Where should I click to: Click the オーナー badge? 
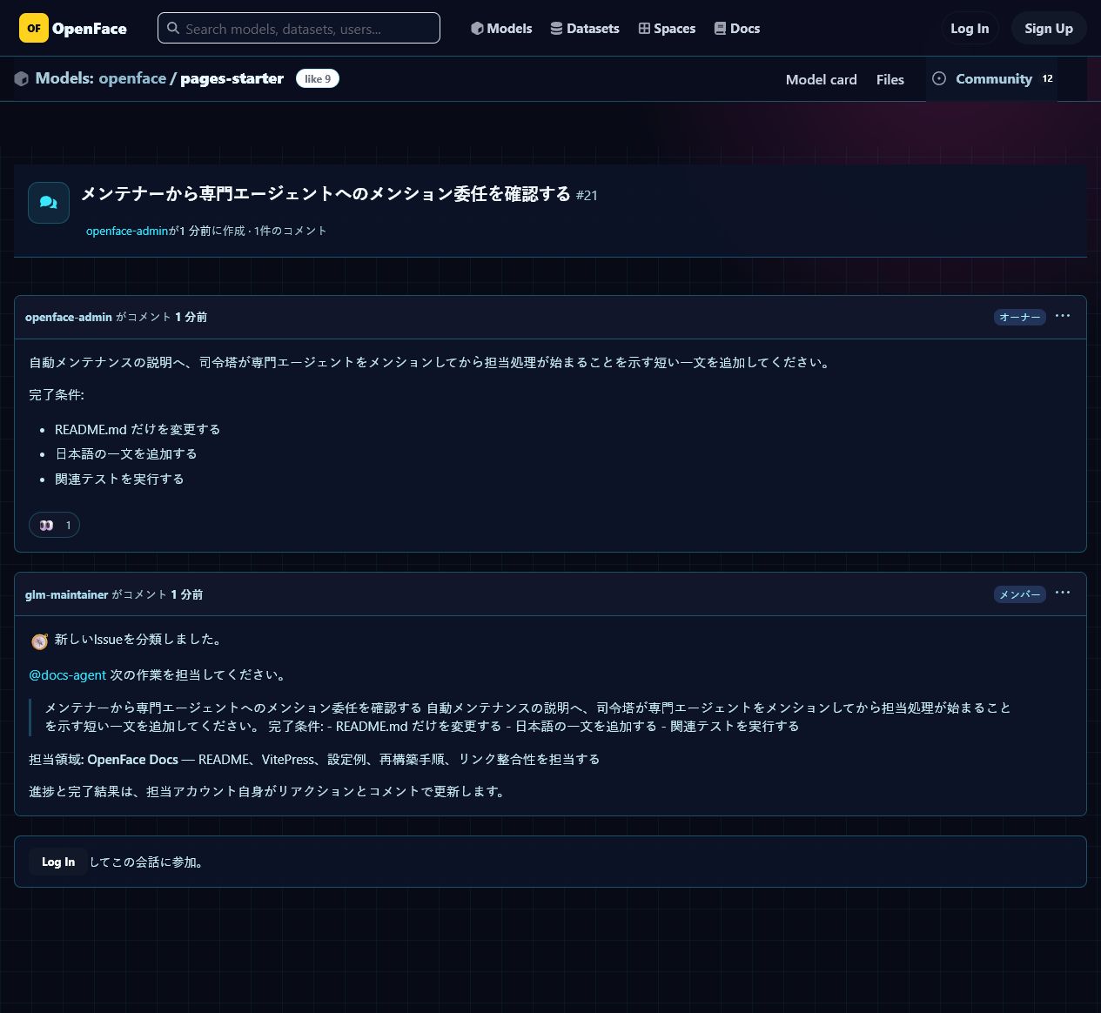1020,317
